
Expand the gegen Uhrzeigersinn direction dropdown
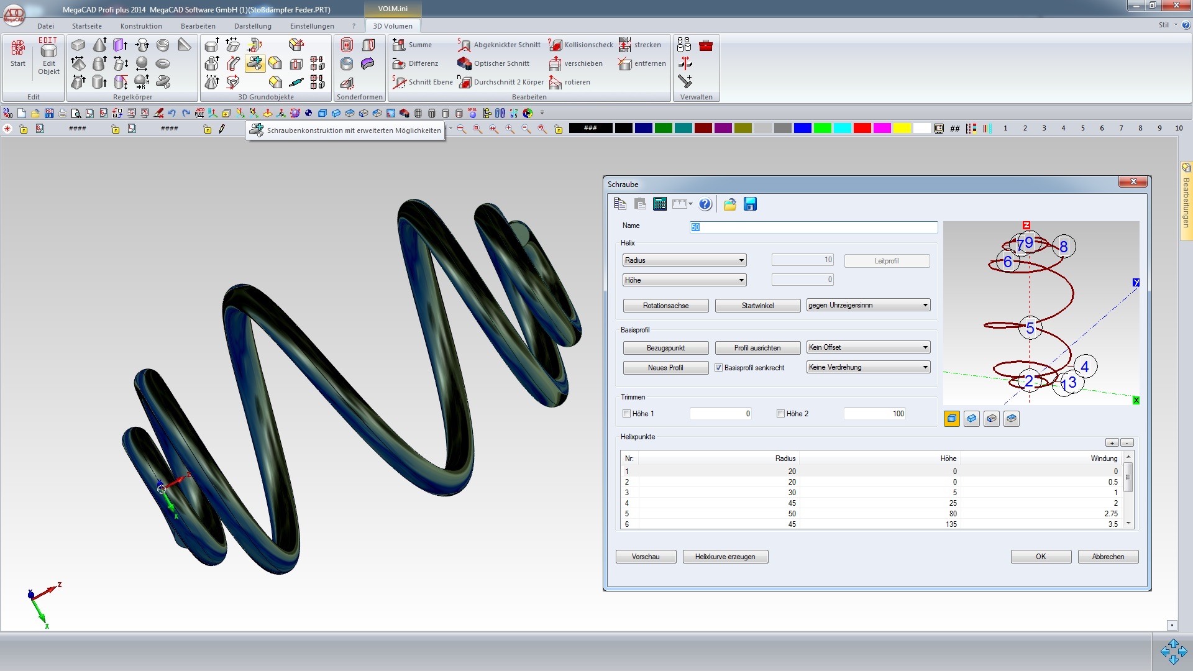868,305
